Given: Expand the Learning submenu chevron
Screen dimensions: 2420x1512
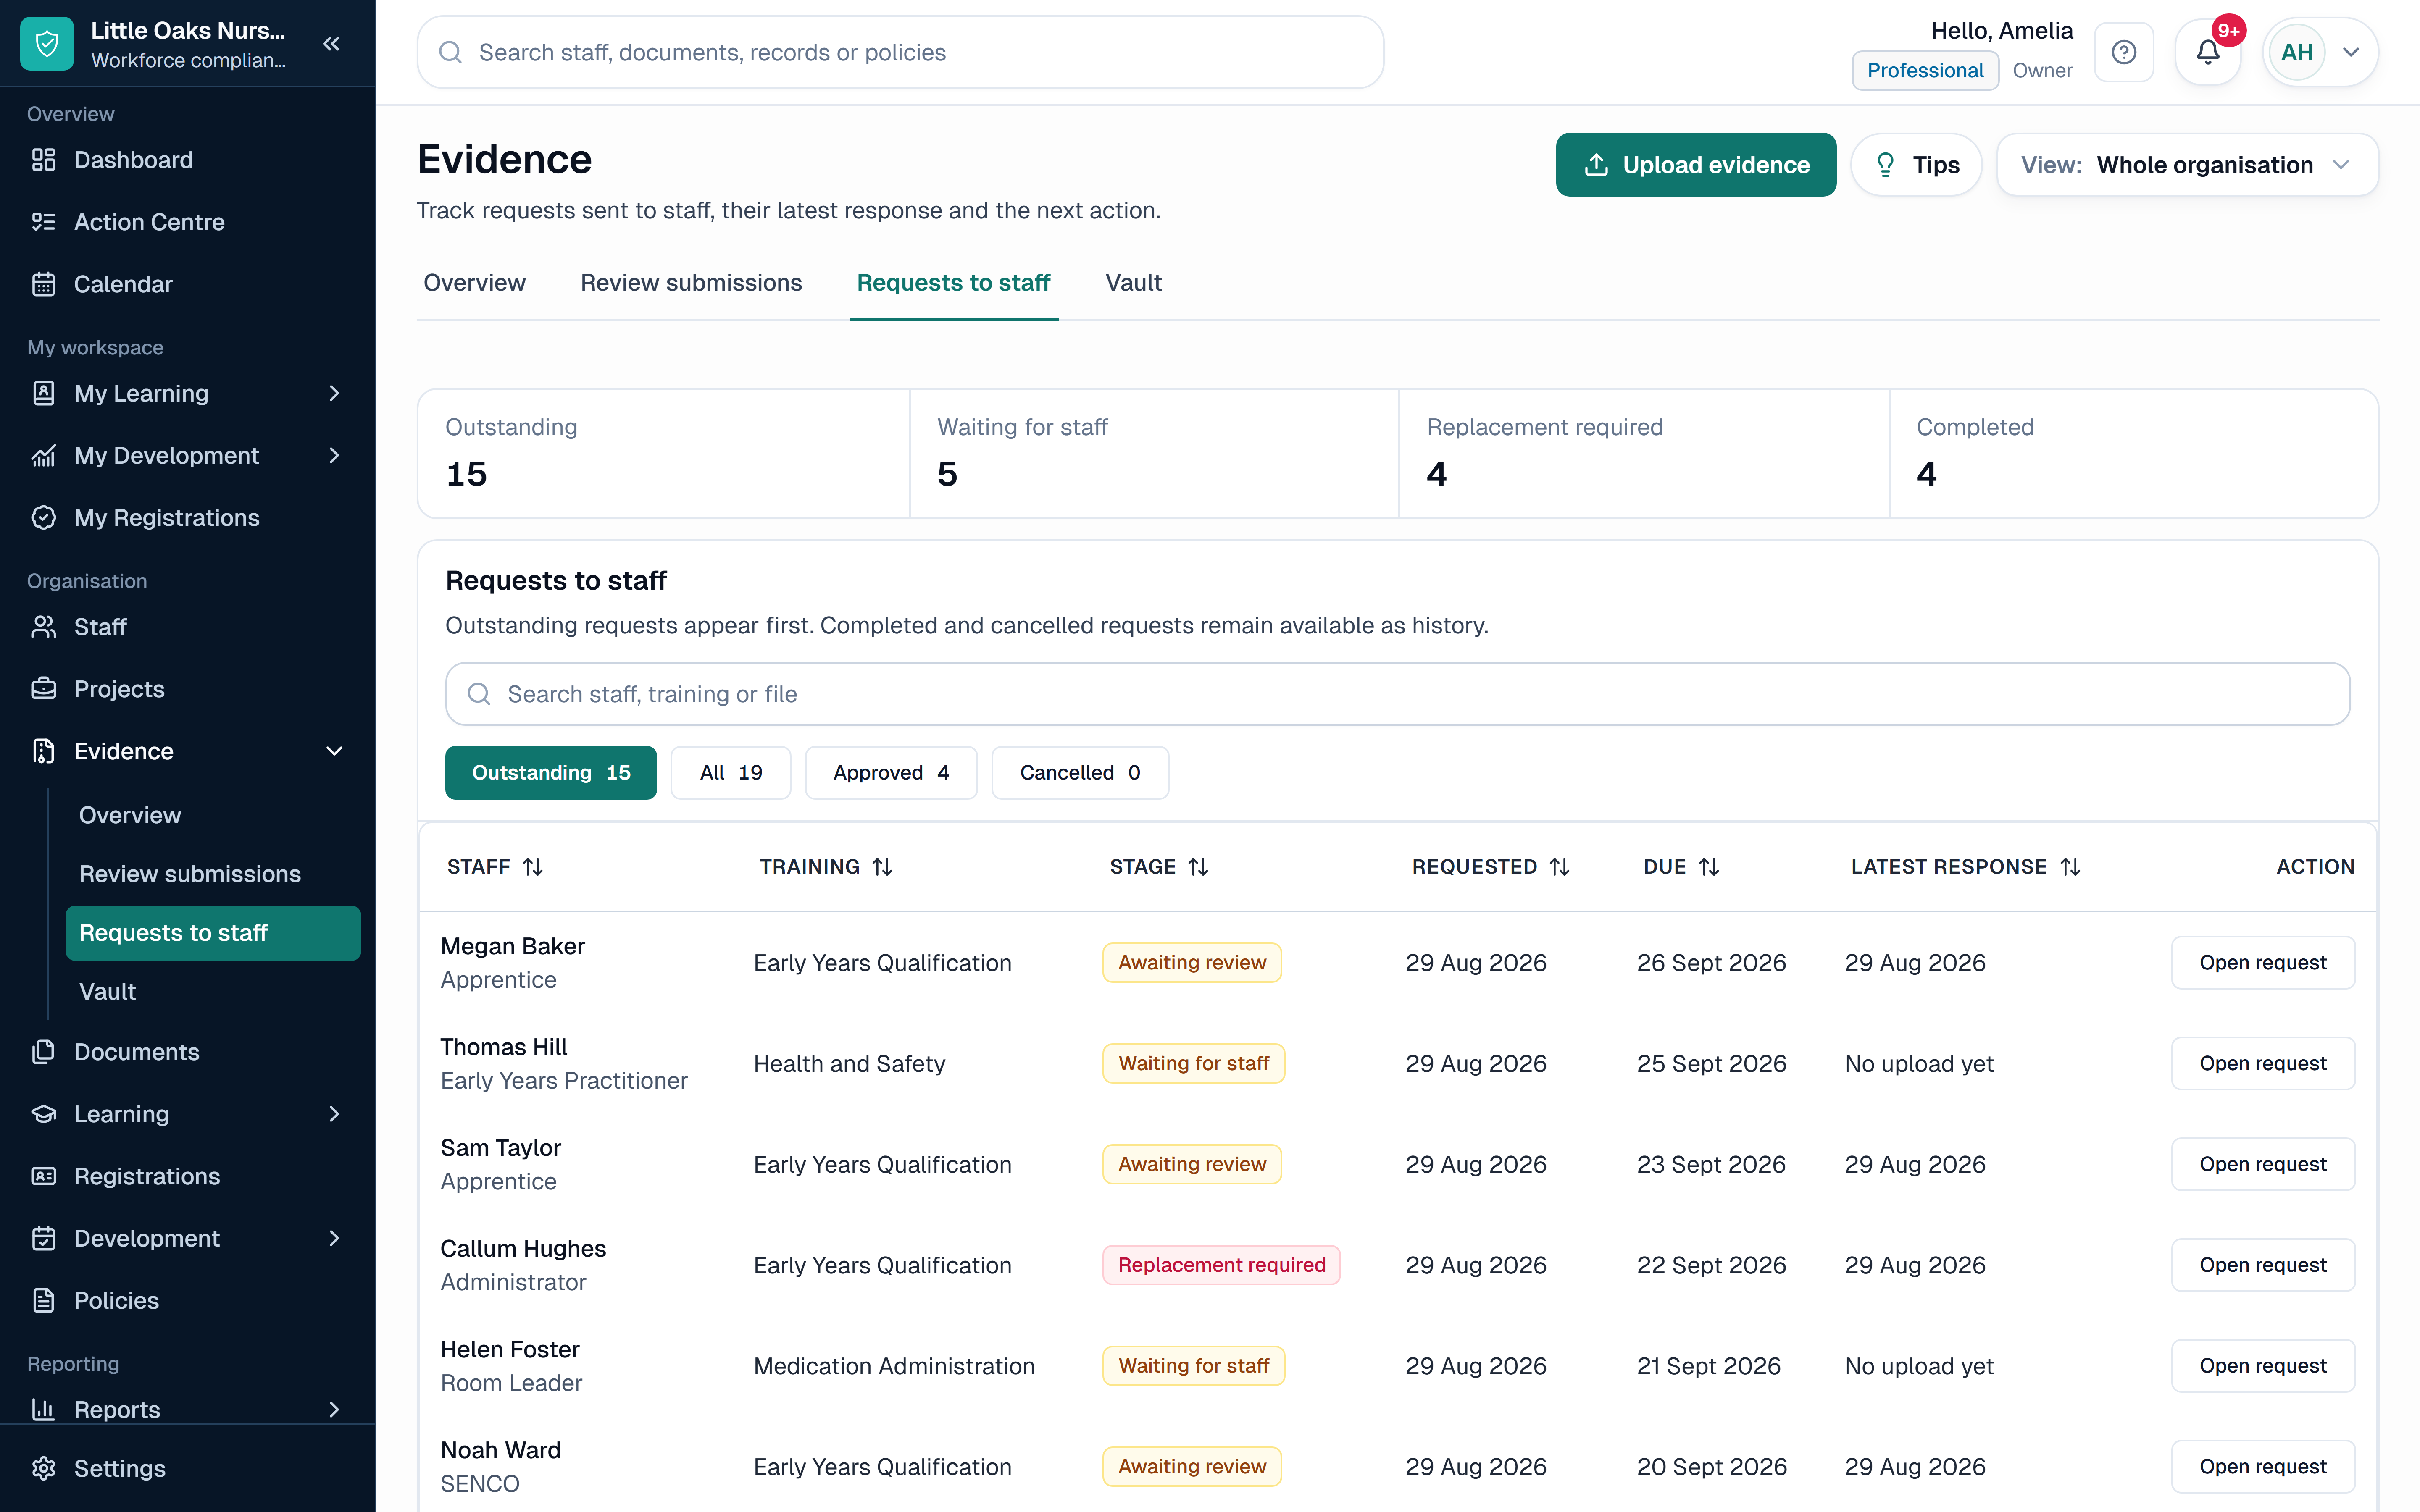Looking at the screenshot, I should pyautogui.click(x=334, y=1114).
